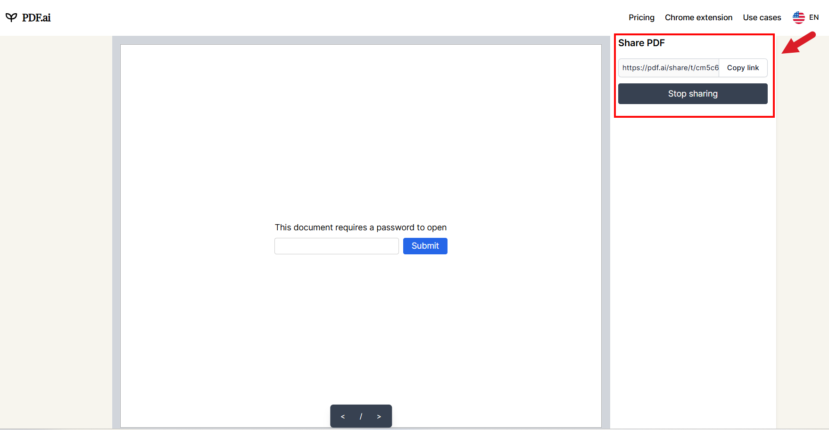Click the page number slash indicator

(361, 416)
